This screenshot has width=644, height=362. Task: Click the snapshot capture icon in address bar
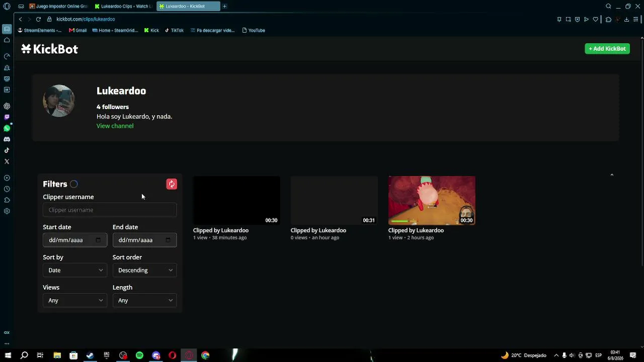(x=569, y=19)
